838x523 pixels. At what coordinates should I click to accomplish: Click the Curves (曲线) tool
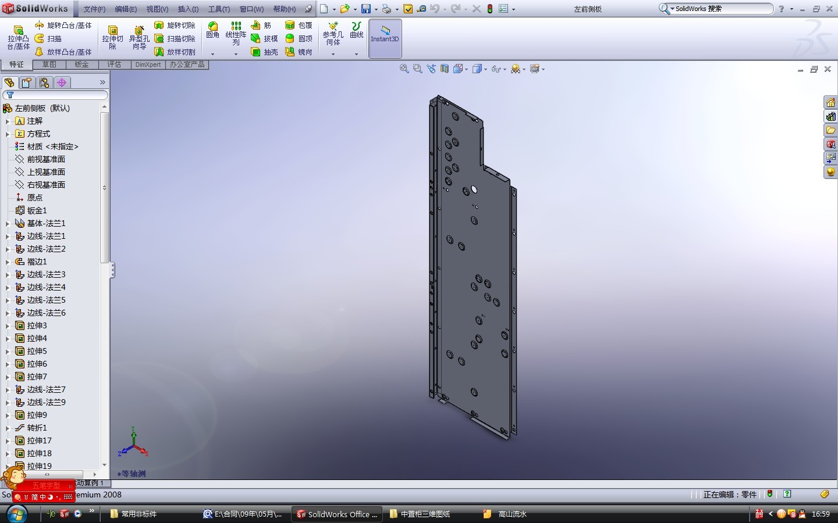pos(357,30)
